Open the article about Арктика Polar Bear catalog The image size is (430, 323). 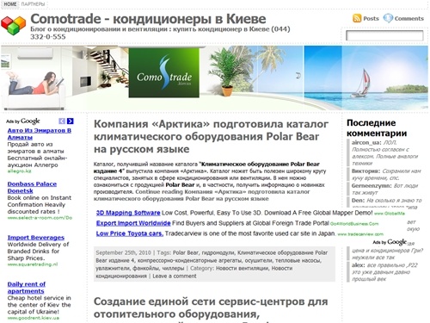pos(211,137)
